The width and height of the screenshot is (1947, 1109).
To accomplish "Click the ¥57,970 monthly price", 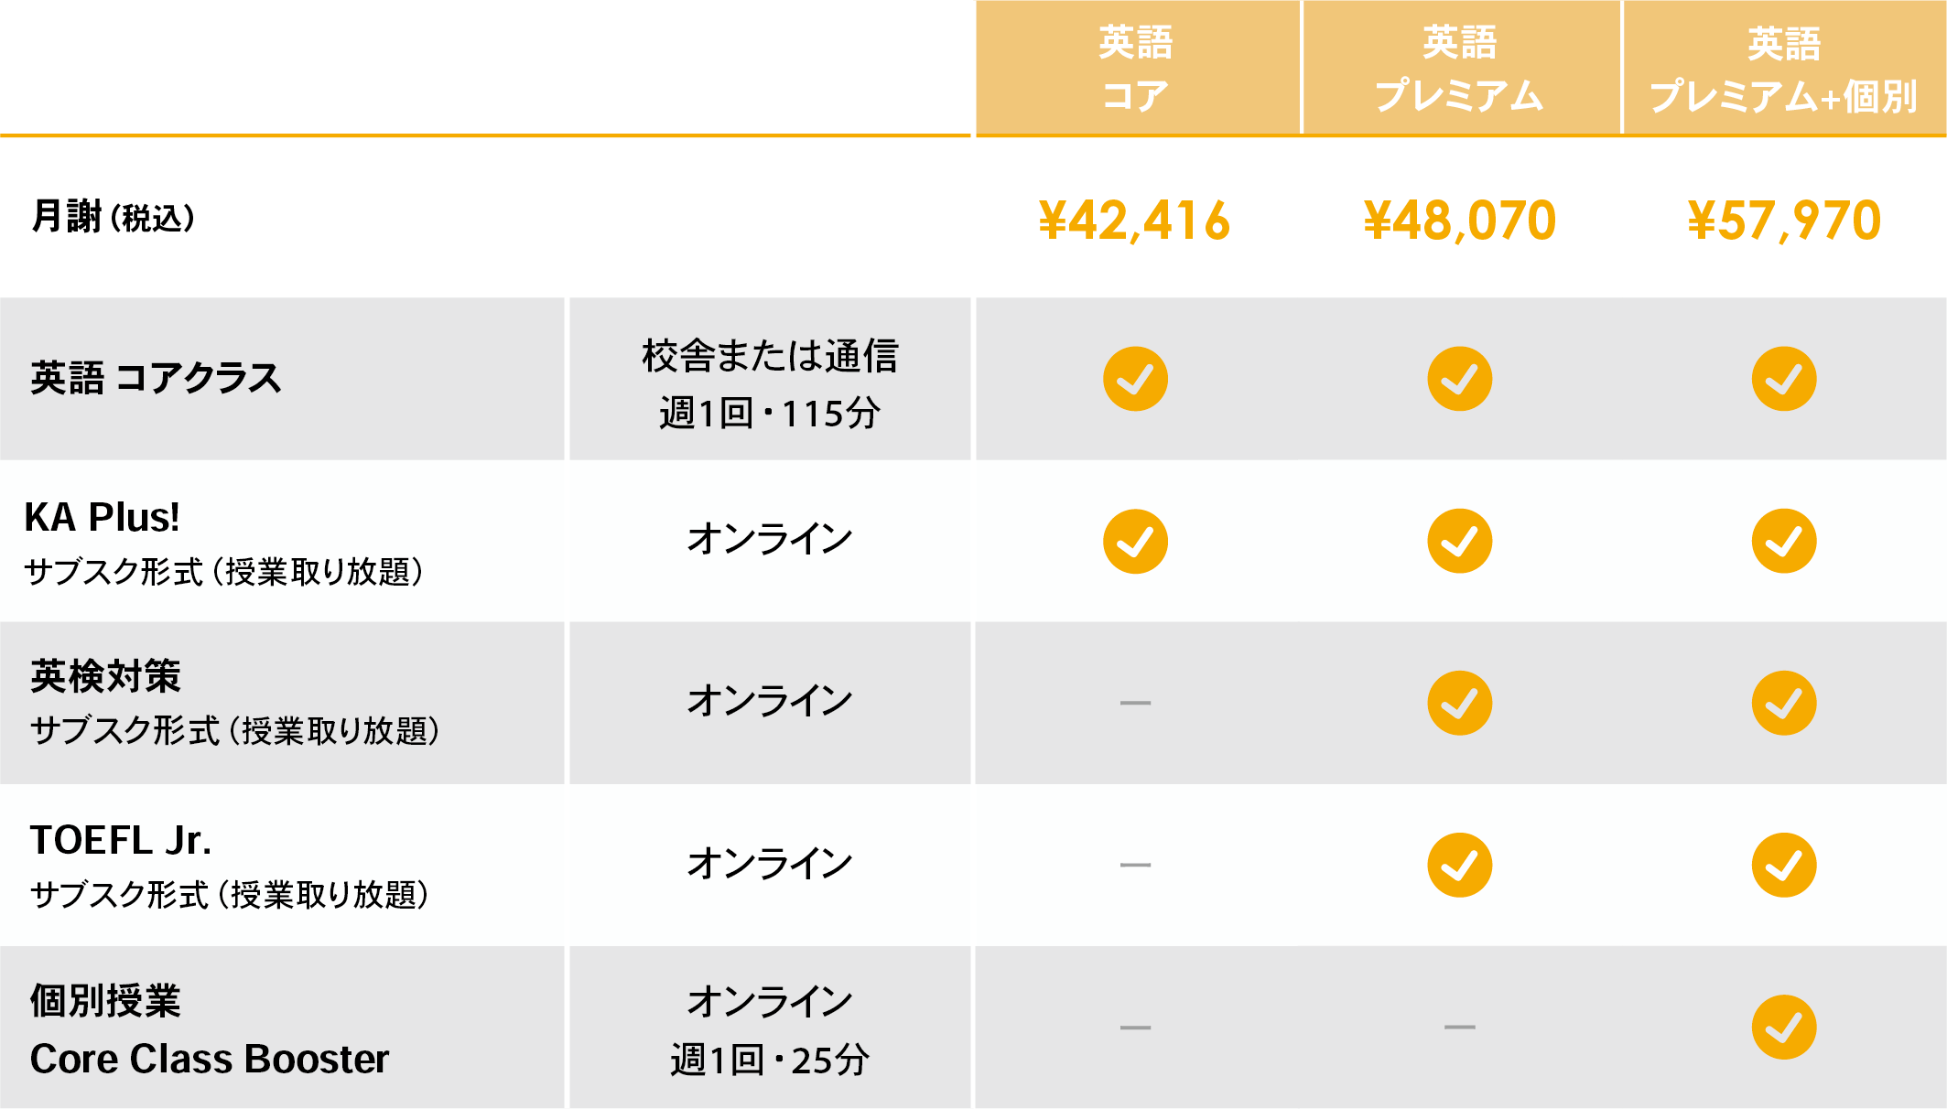I will pos(1784,221).
